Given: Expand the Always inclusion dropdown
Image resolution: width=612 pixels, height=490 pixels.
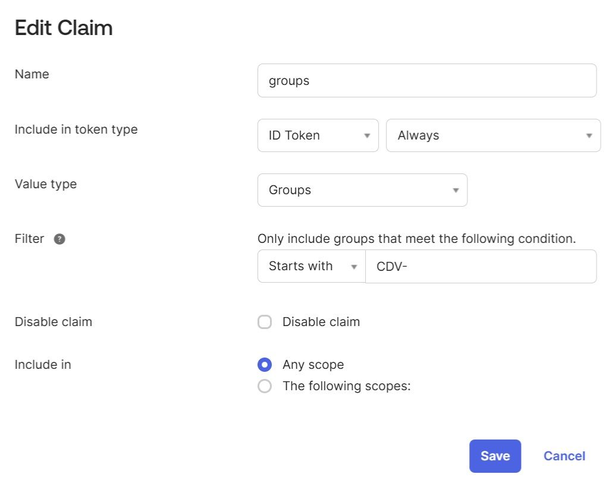Looking at the screenshot, I should pyautogui.click(x=492, y=135).
